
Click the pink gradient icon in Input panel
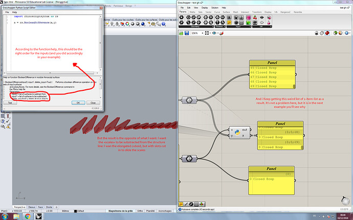point(248,17)
